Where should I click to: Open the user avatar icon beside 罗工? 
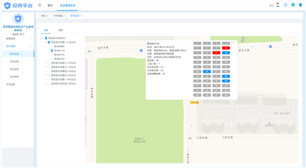coord(278,5)
